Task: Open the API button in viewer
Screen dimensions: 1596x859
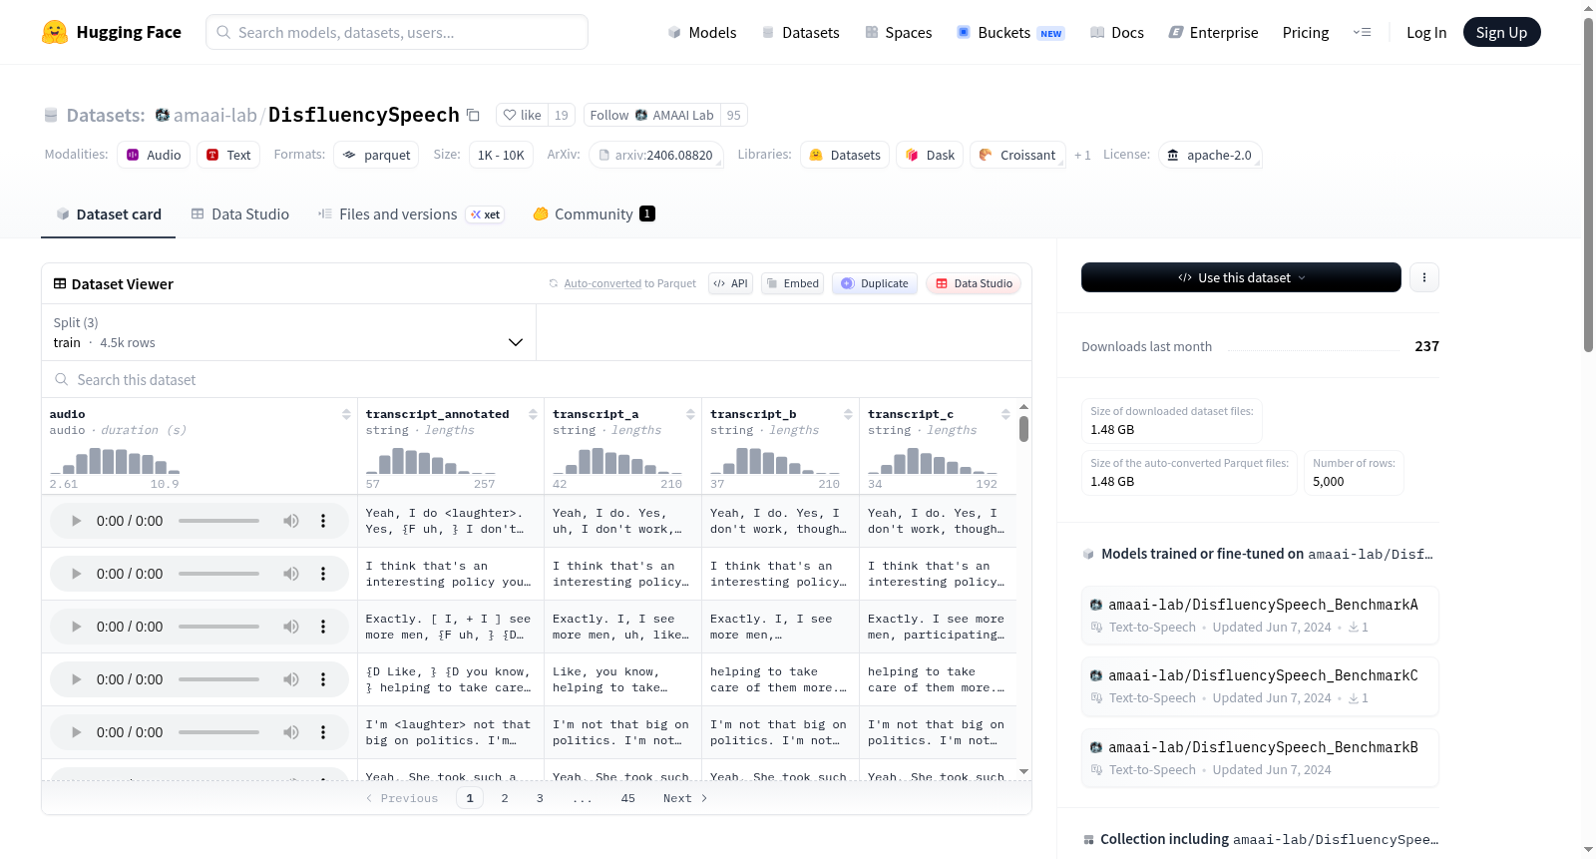Action: pyautogui.click(x=731, y=283)
